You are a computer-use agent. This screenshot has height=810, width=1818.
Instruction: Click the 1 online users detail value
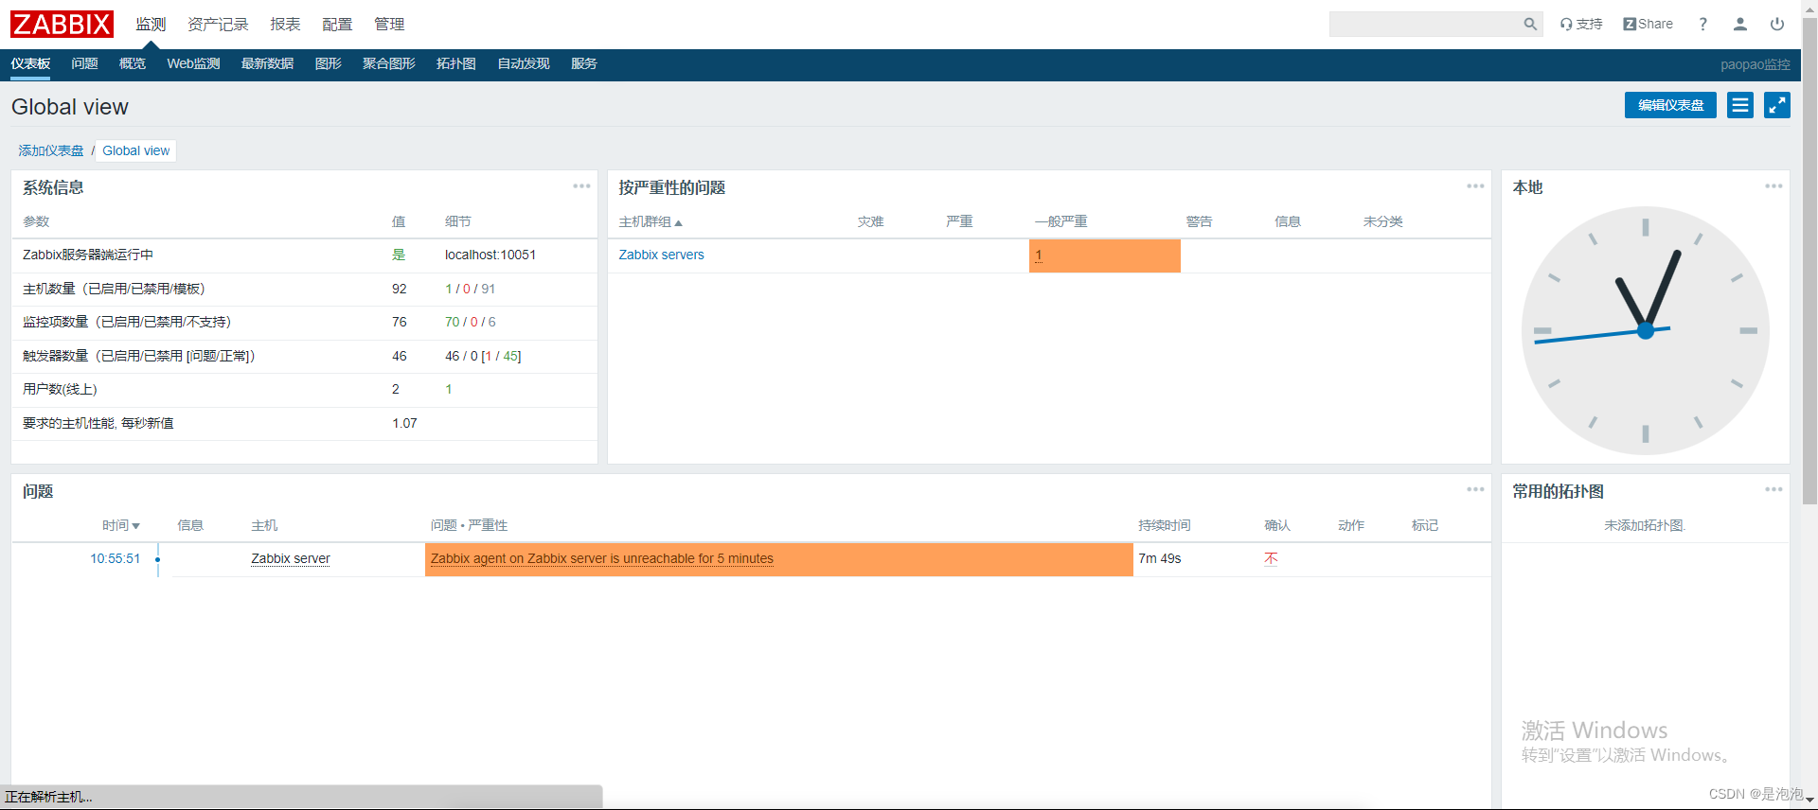[x=449, y=389]
